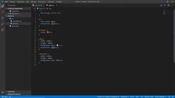Change indentation via Spaces: 2 indicator
The image size is (175, 98).
pyautogui.click(x=125, y=97)
